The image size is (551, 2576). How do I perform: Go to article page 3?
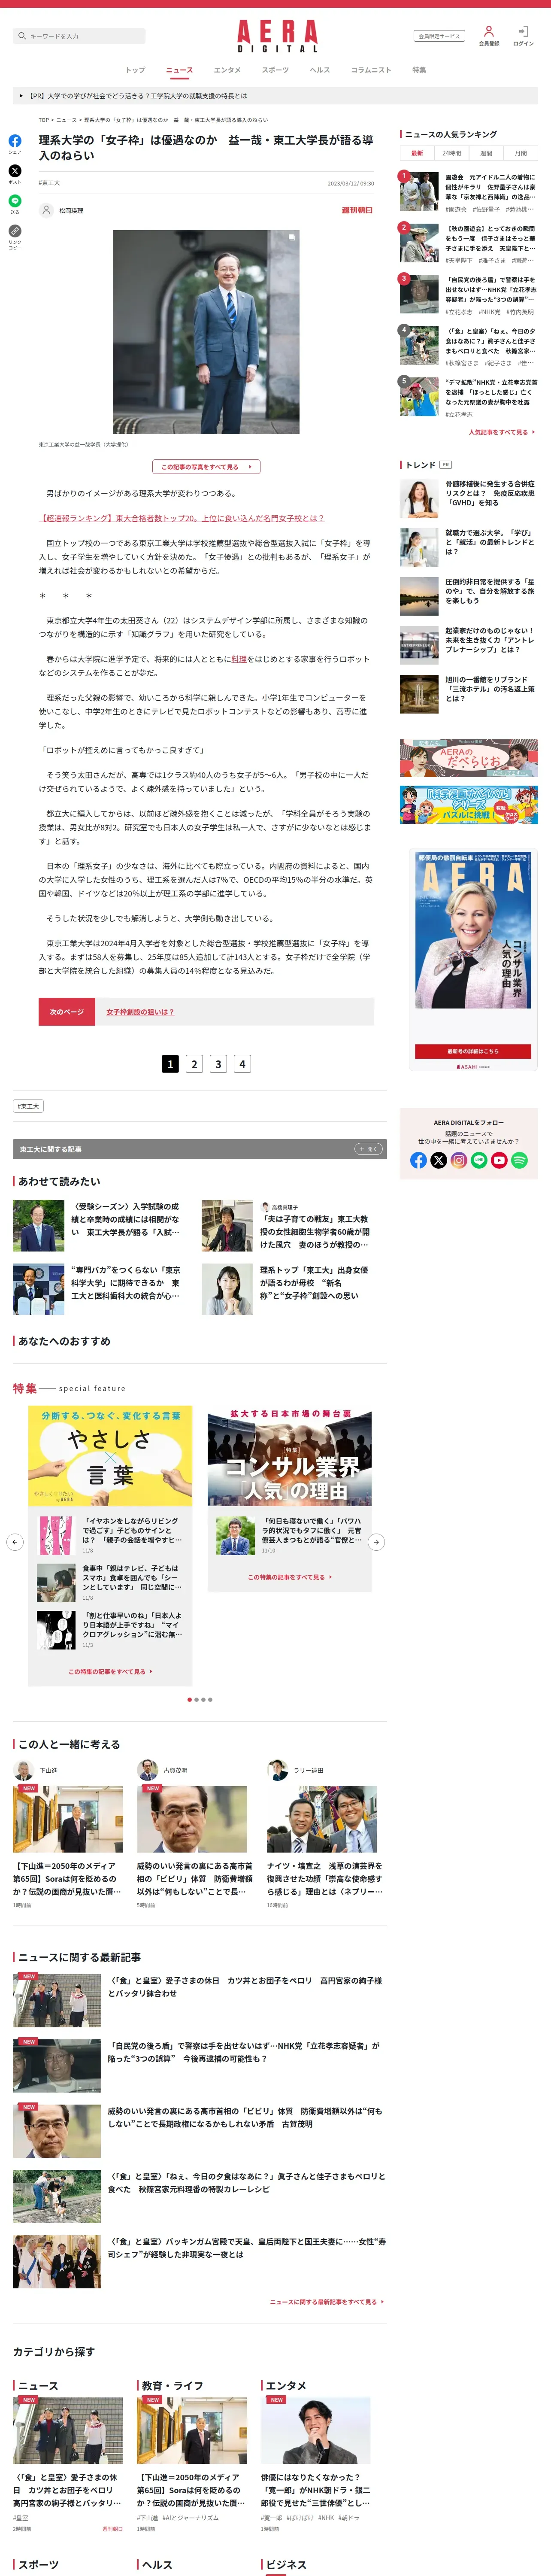(x=218, y=1064)
